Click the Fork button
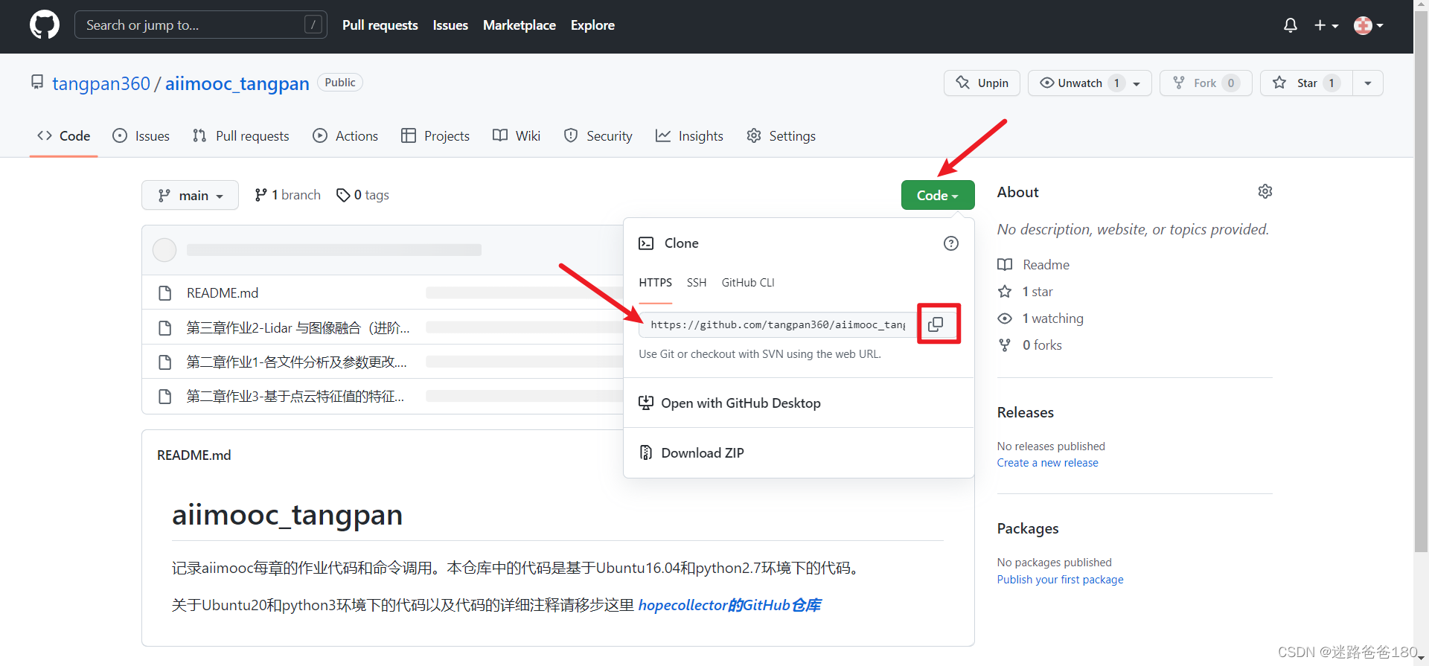 (x=1206, y=83)
